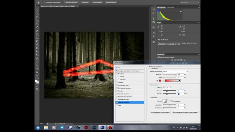Image resolution: width=235 pixels, height=132 pixels.
Task: Add a Levels adjustment
Action: (175, 60)
